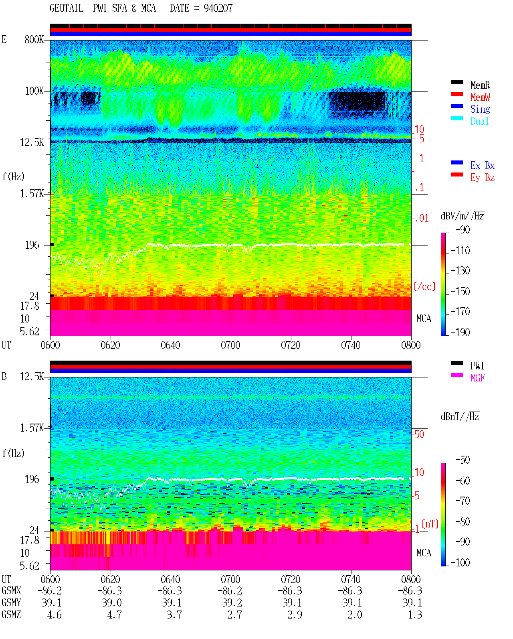Click the '-100' color scale tick label
The image size is (513, 639).
pyautogui.click(x=460, y=562)
